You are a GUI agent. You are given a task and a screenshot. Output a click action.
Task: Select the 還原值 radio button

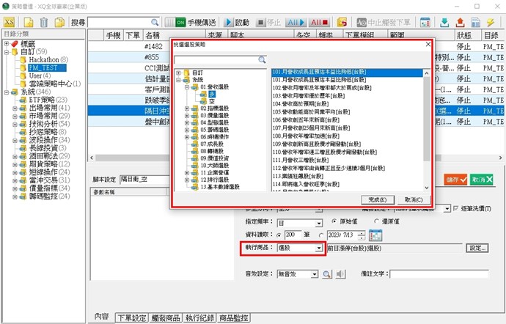376,221
